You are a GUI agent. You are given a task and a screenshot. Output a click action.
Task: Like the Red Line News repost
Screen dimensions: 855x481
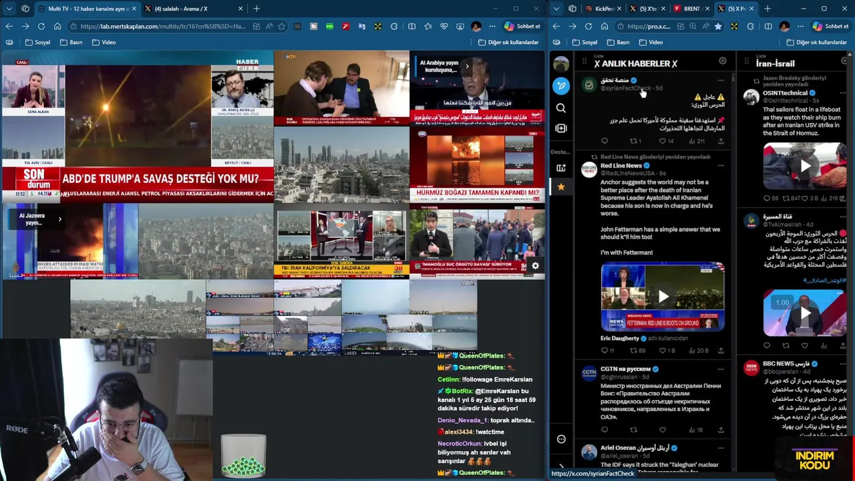click(x=663, y=350)
